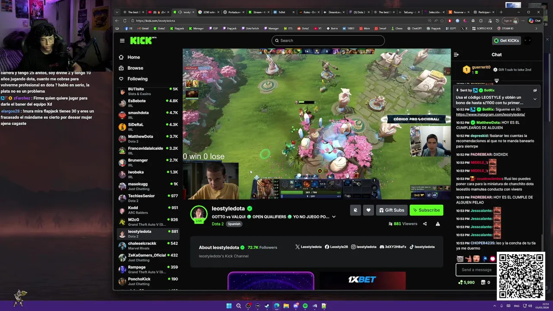553x311 pixels.
Task: Click the Send a message field
Action: [x=477, y=270]
